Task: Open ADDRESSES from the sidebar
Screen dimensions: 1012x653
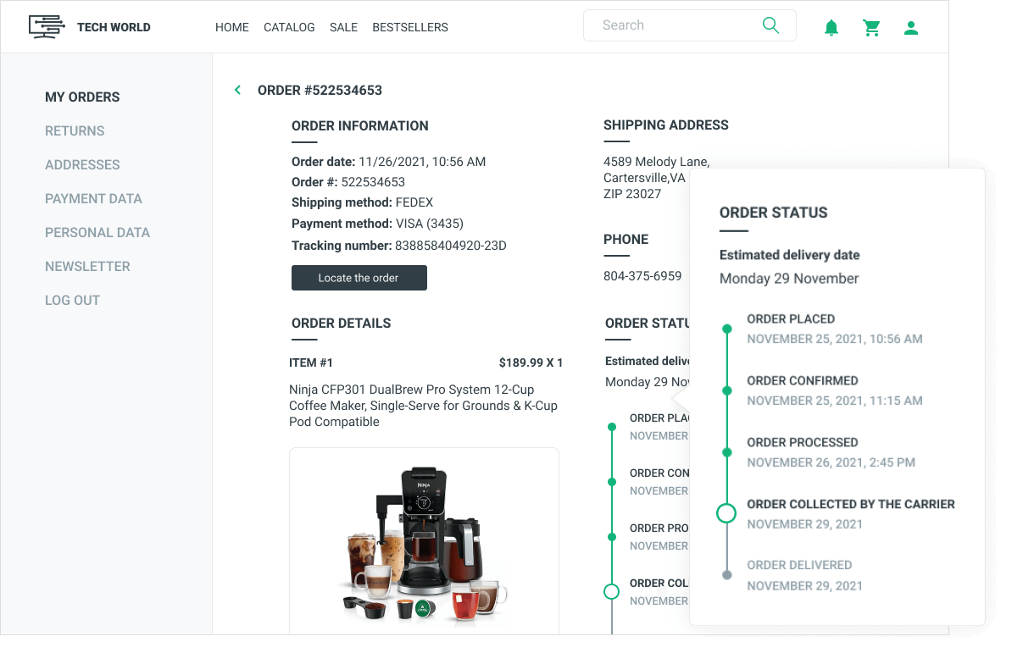Action: pos(82,164)
